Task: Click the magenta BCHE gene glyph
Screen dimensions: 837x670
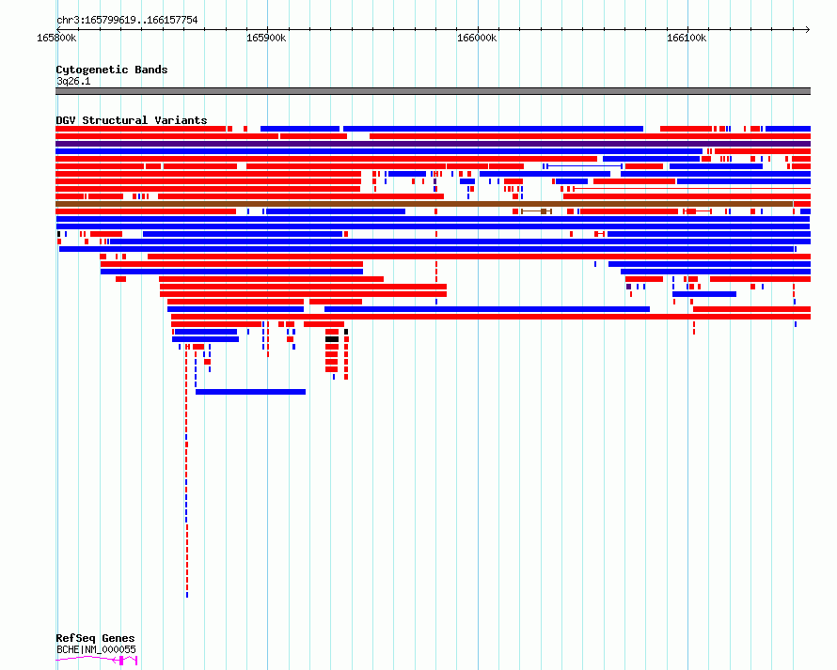Action: (97, 660)
